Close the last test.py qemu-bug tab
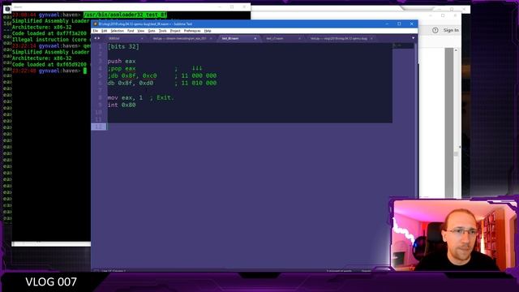This screenshot has width=519, height=292. pyautogui.click(x=371, y=39)
